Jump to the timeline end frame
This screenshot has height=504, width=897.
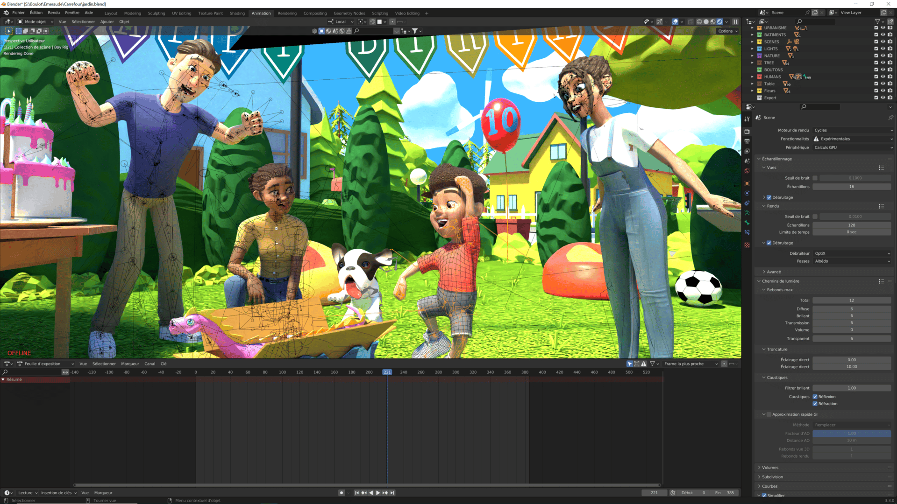coord(392,493)
